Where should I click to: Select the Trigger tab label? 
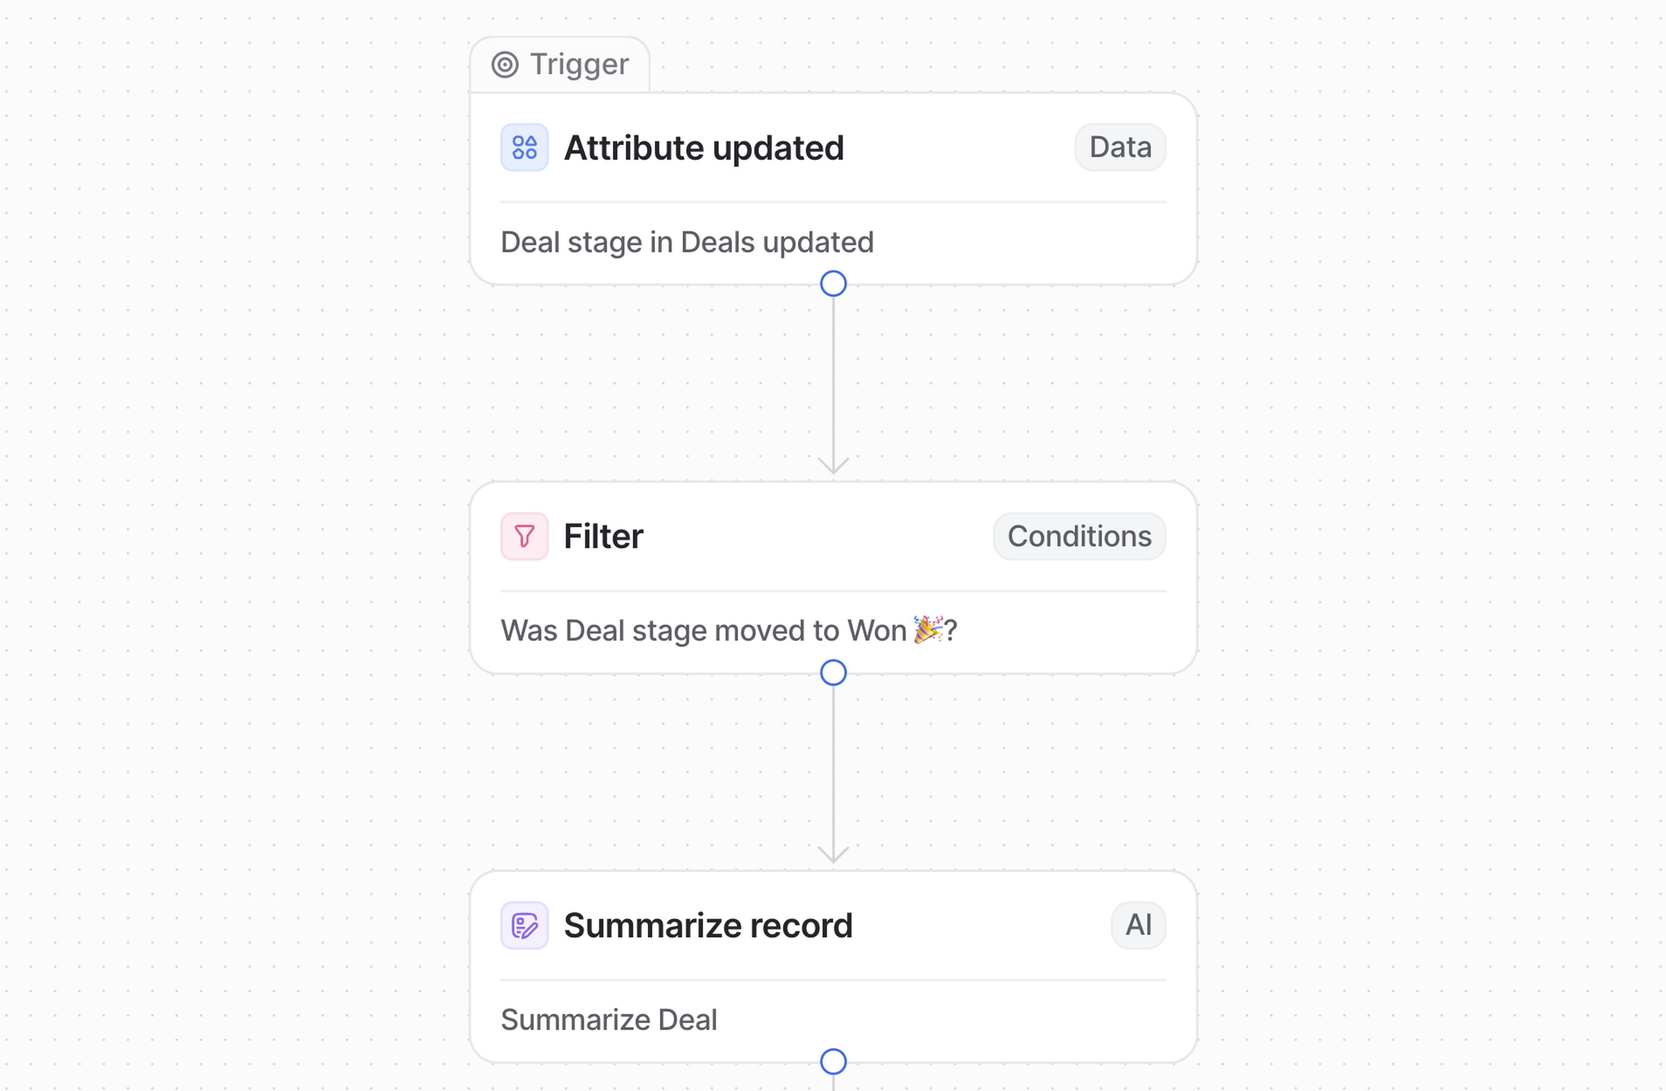click(x=579, y=64)
